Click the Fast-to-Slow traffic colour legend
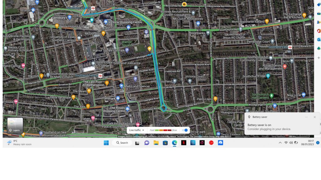 (163, 130)
